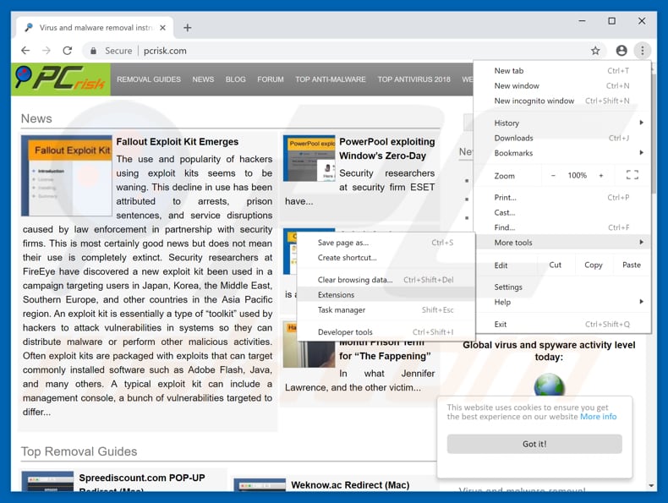The height and width of the screenshot is (503, 668).
Task: Open REMOVAL GUIDES nav link
Action: coord(149,79)
